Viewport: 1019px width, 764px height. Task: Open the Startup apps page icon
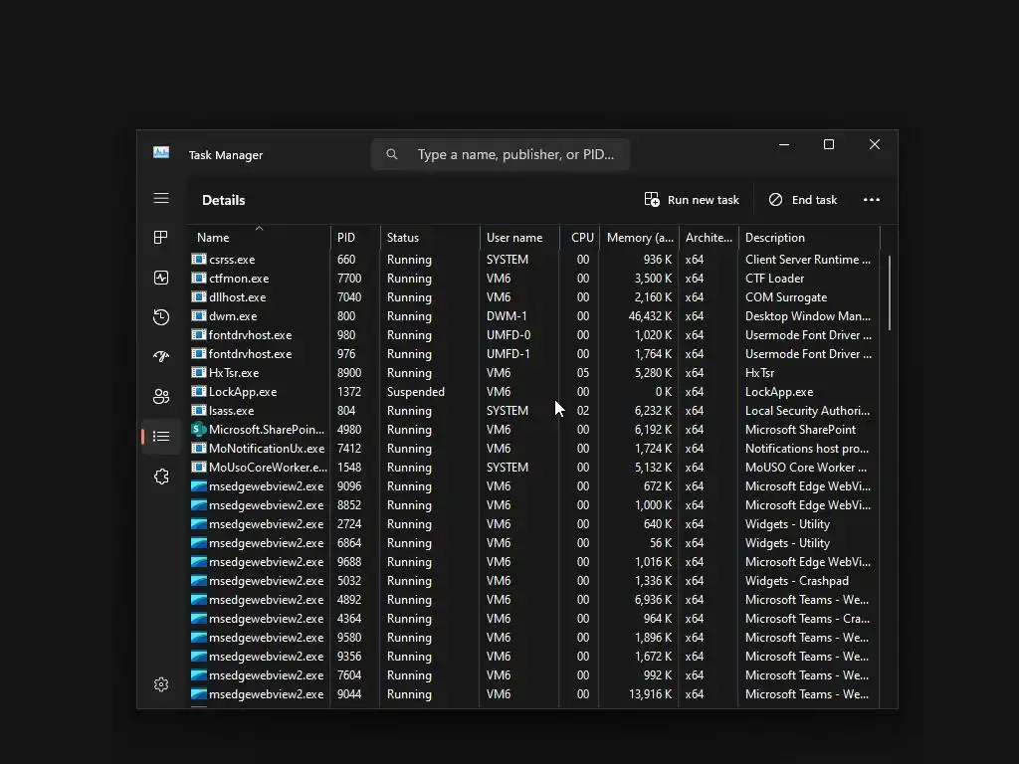coord(161,356)
